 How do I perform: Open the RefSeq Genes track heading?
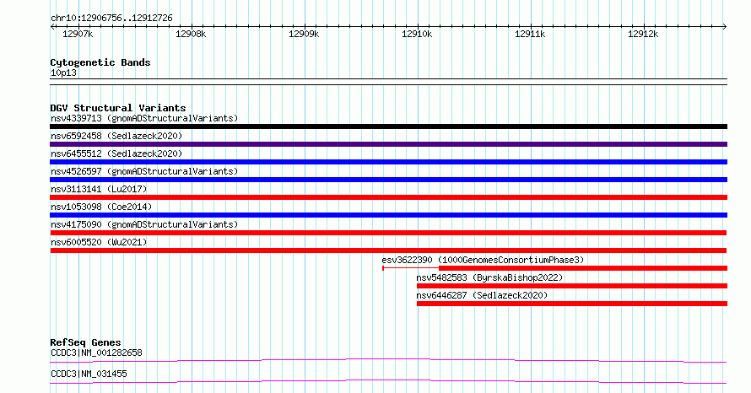[85, 342]
